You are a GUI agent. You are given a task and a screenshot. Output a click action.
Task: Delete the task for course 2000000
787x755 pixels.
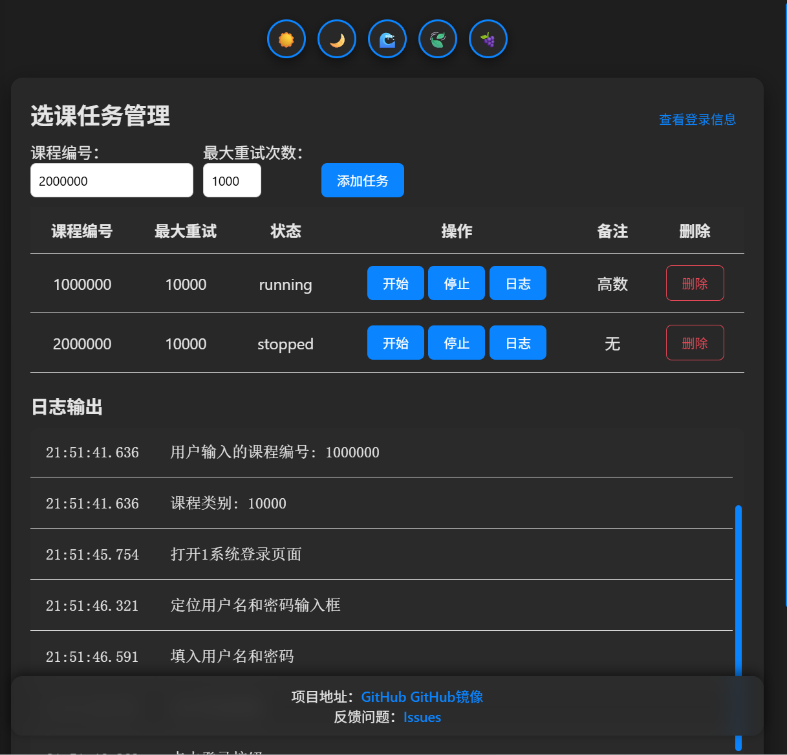(695, 343)
